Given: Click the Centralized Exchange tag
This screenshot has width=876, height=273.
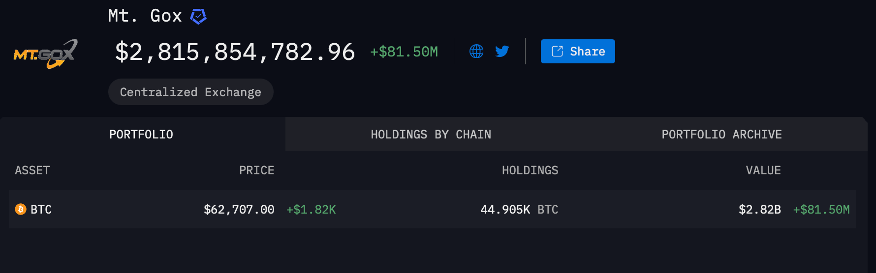Looking at the screenshot, I should (x=191, y=92).
